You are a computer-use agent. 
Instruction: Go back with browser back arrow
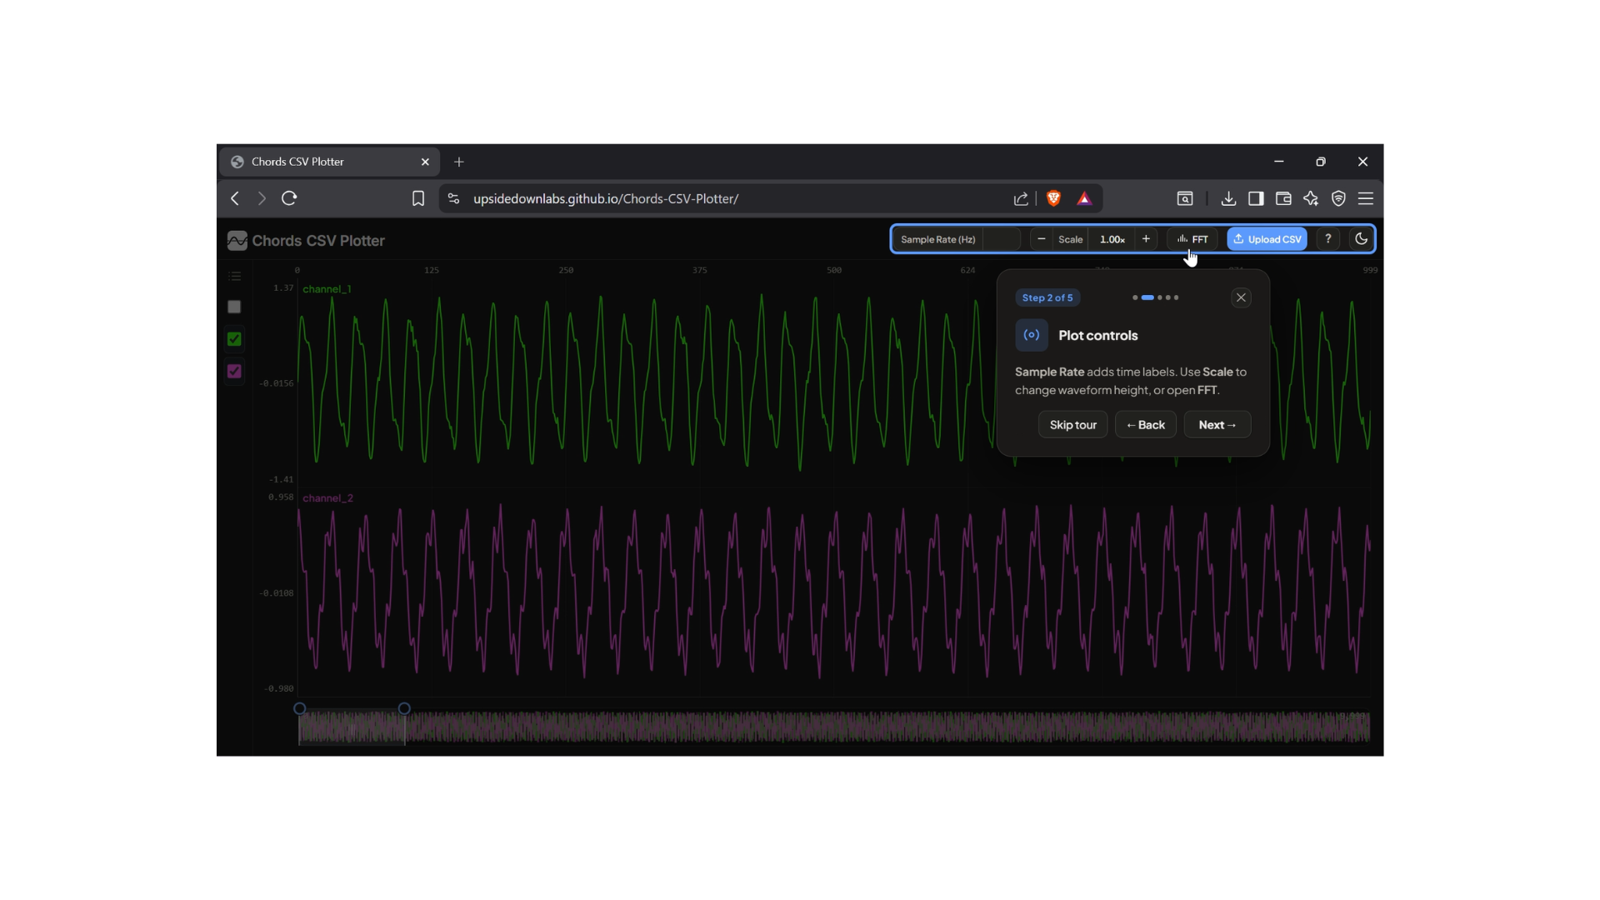[235, 198]
